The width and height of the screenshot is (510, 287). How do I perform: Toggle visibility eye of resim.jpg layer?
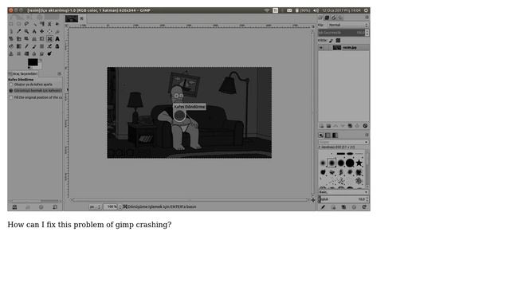321,48
